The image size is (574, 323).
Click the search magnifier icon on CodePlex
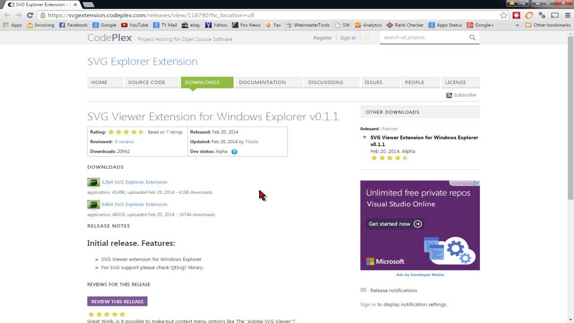pyautogui.click(x=472, y=38)
